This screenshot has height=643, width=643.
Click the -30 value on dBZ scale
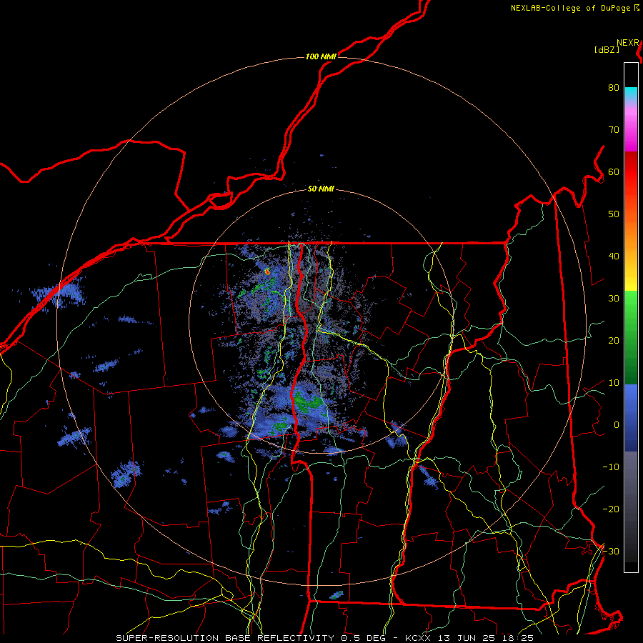[x=611, y=551]
